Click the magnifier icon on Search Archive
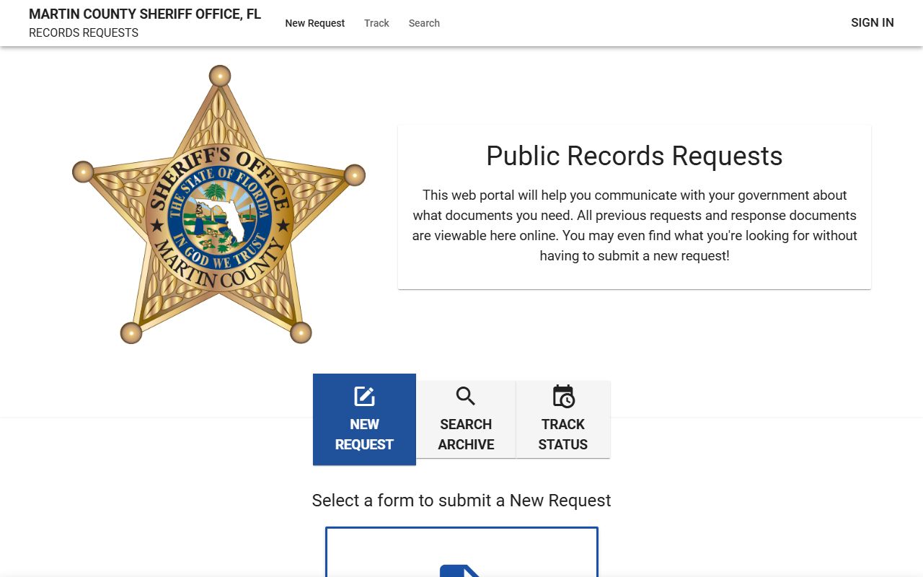 (x=466, y=396)
